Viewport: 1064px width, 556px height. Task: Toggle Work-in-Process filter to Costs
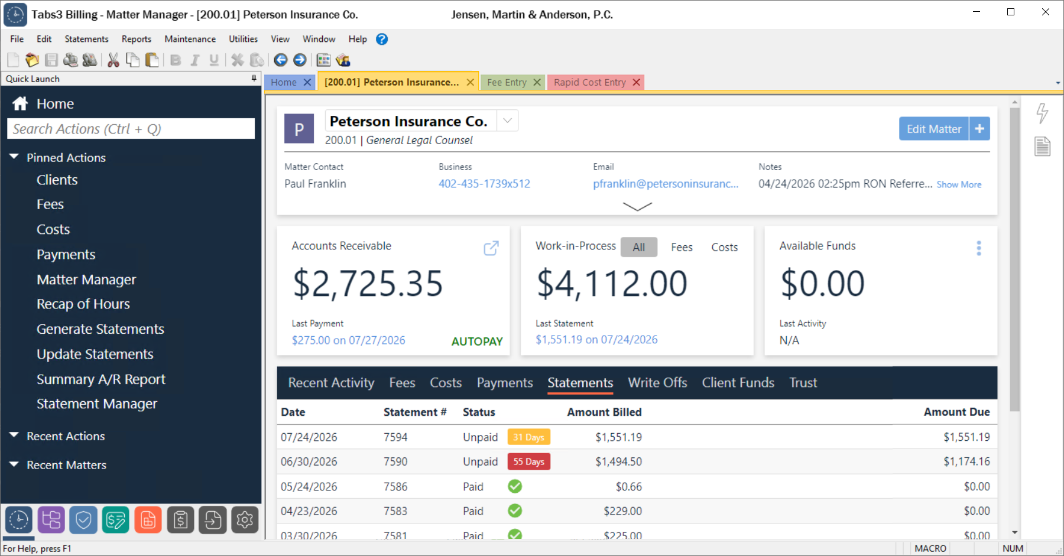(724, 247)
